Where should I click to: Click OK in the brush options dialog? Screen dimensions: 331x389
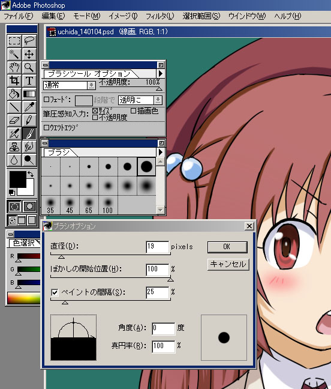click(227, 247)
